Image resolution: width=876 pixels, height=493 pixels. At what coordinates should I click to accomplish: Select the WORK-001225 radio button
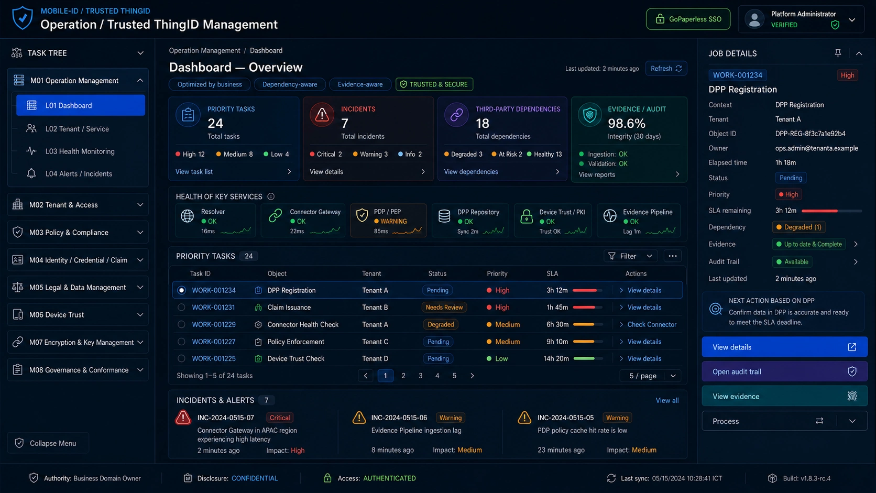coord(181,359)
